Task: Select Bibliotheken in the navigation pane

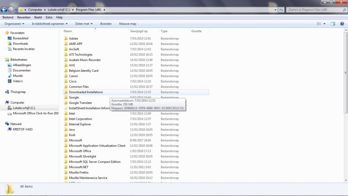Action: coord(19,60)
